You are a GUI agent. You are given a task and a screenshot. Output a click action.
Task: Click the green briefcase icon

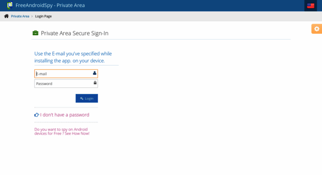coord(35,33)
